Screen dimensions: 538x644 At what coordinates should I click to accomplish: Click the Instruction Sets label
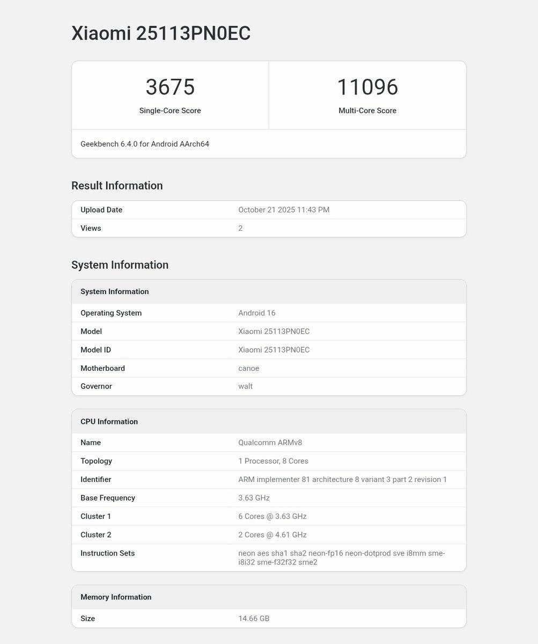pos(107,553)
